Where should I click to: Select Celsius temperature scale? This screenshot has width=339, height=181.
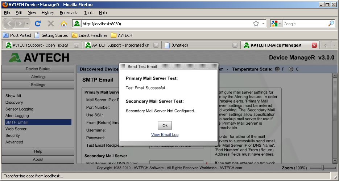click(291, 69)
